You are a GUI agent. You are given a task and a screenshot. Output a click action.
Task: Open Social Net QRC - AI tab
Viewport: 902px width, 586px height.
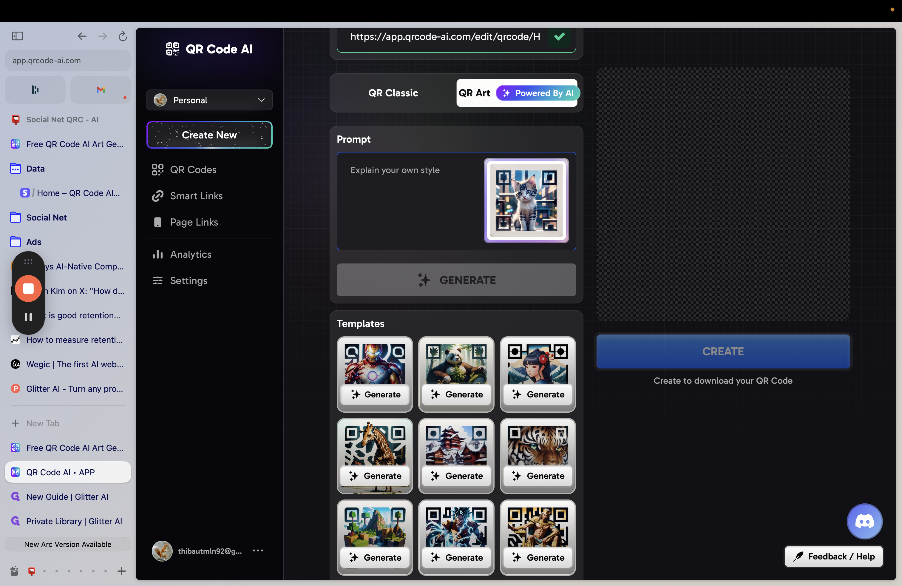tap(68, 119)
